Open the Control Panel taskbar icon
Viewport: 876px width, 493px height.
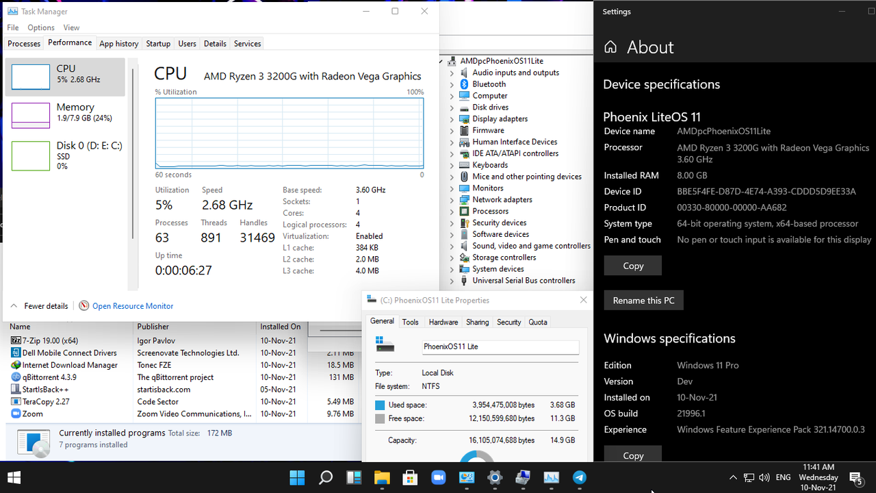point(467,477)
